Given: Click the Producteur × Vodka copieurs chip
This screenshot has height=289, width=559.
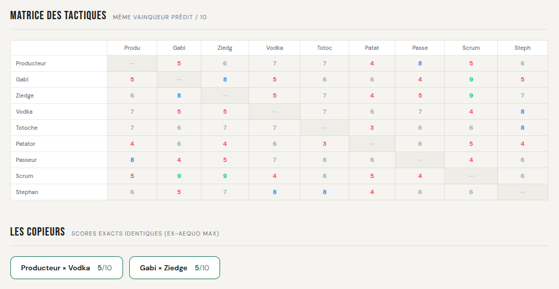Looking at the screenshot, I should [66, 268].
